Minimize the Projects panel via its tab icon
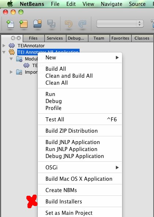This screenshot has height=217, width=154. point(13,38)
